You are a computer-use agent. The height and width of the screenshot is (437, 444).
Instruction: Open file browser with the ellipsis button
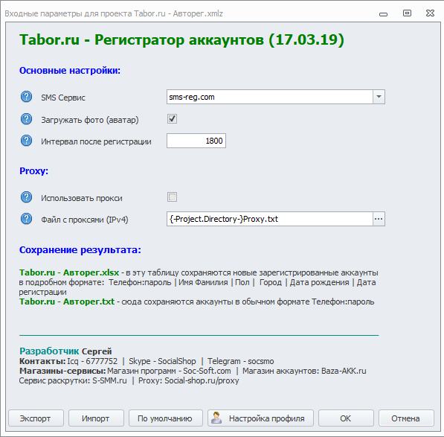tap(379, 219)
